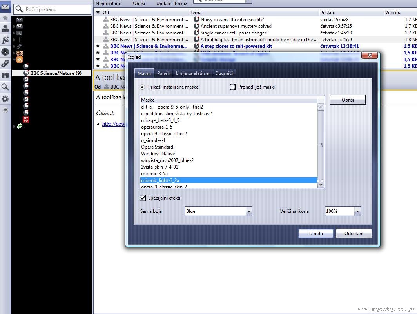Switch to Linije sa alatima tab

(x=192, y=73)
